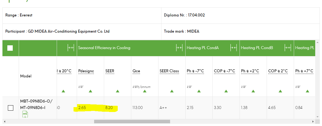Image resolution: width=322 pixels, height=126 pixels.
Task: Sort by SEER Class using its triangle
Action: [172, 91]
